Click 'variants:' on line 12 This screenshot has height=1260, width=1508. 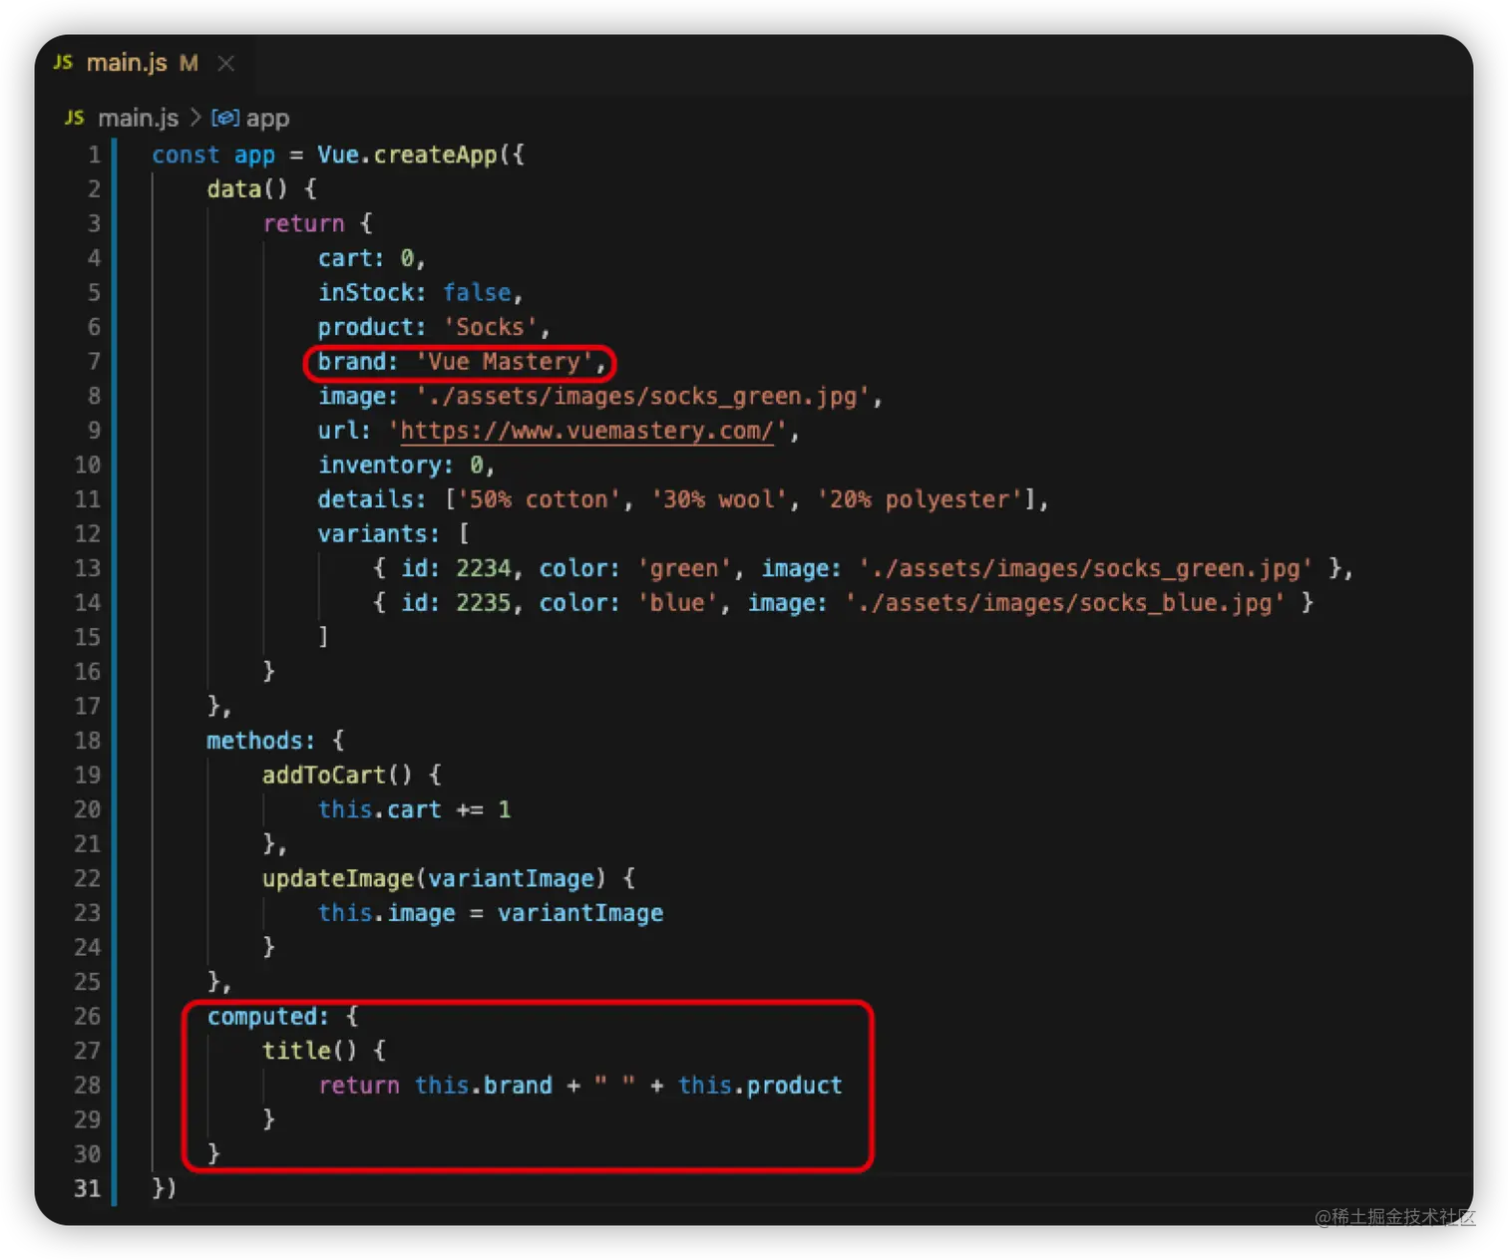(379, 533)
